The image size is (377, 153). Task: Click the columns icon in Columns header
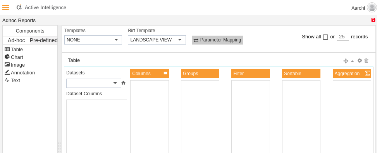tap(165, 73)
